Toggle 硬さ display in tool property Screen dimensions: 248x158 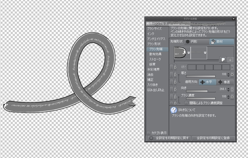171,67
